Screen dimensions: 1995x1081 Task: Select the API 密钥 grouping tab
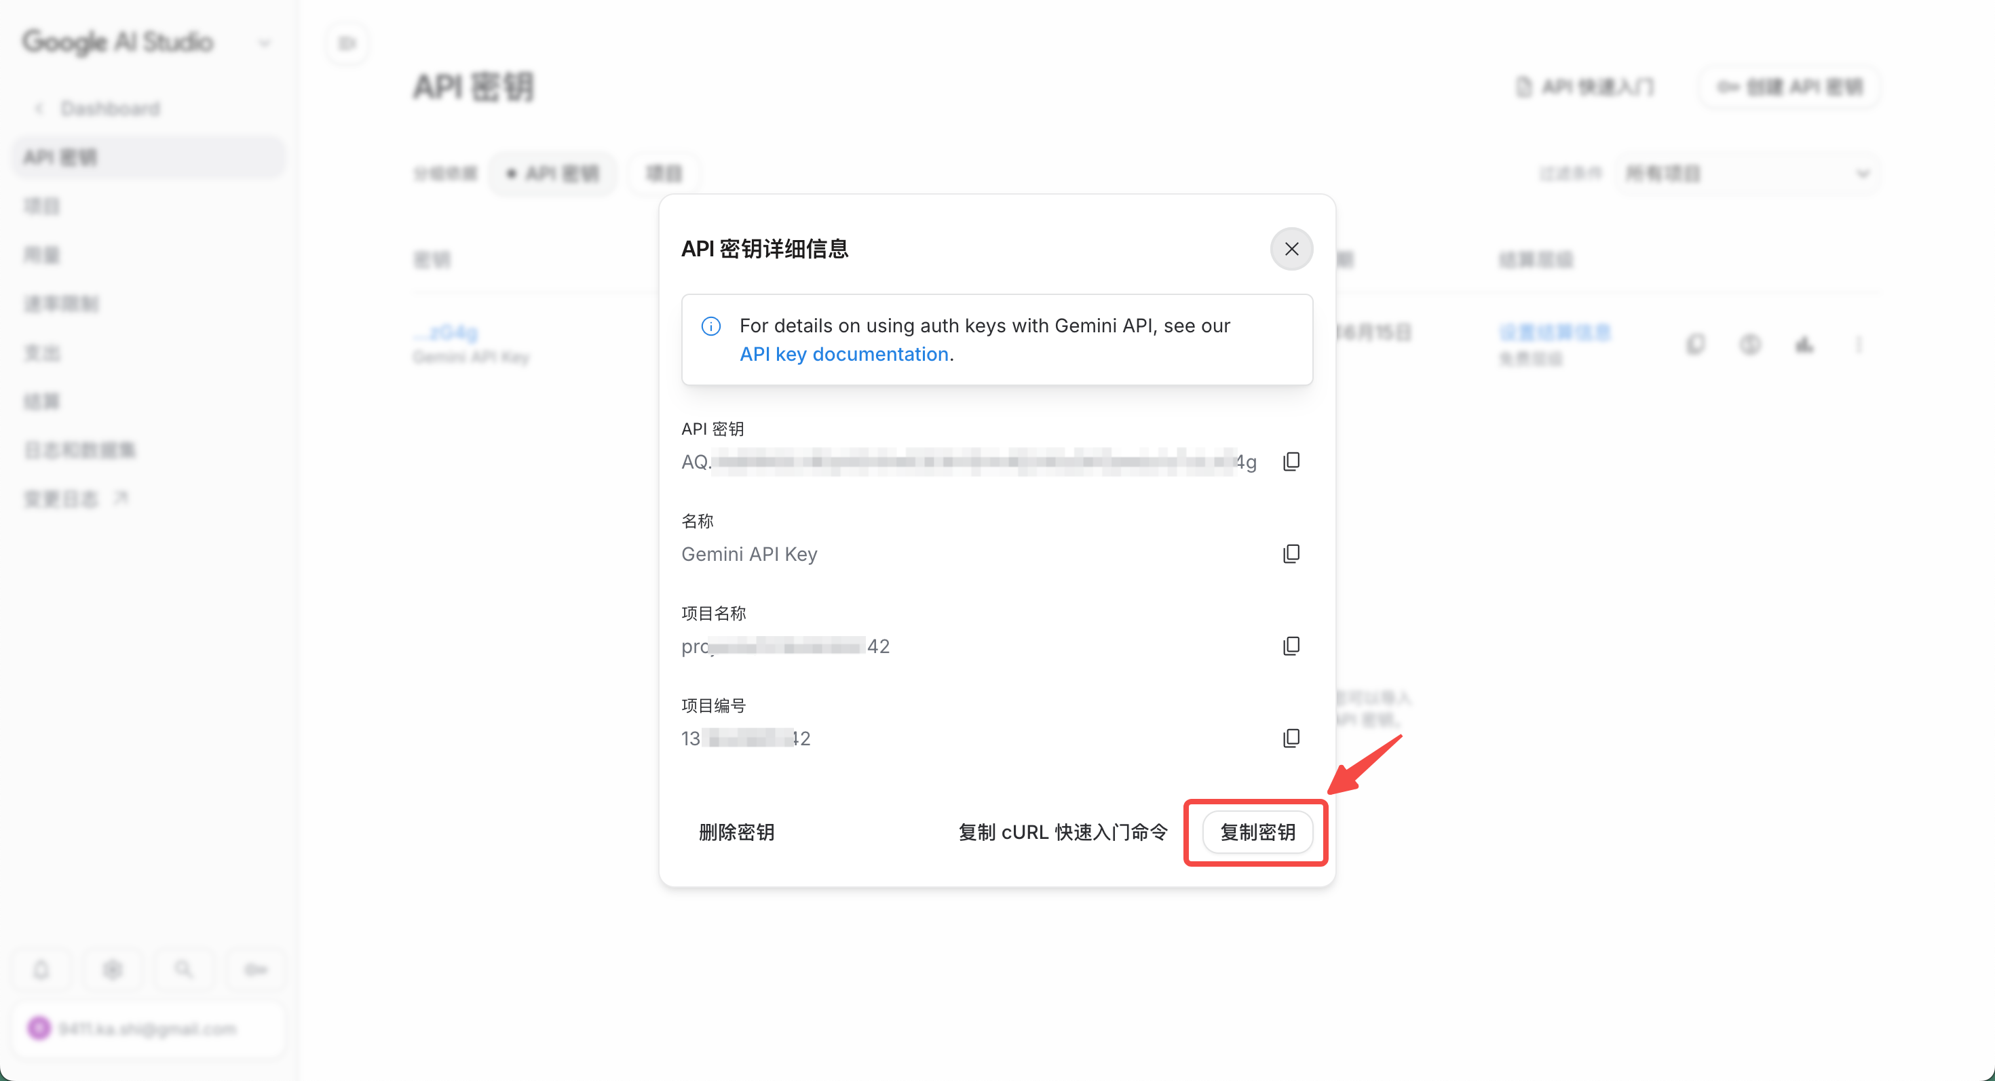click(x=553, y=174)
